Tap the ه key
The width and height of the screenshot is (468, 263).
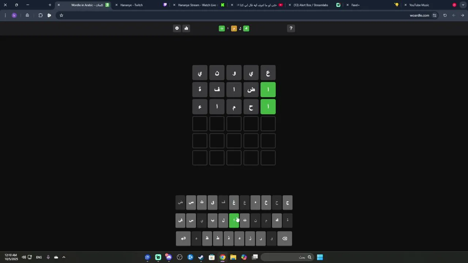click(256, 202)
